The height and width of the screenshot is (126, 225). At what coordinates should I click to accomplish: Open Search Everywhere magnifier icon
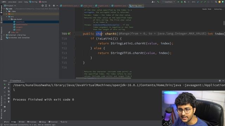click(x=216, y=2)
